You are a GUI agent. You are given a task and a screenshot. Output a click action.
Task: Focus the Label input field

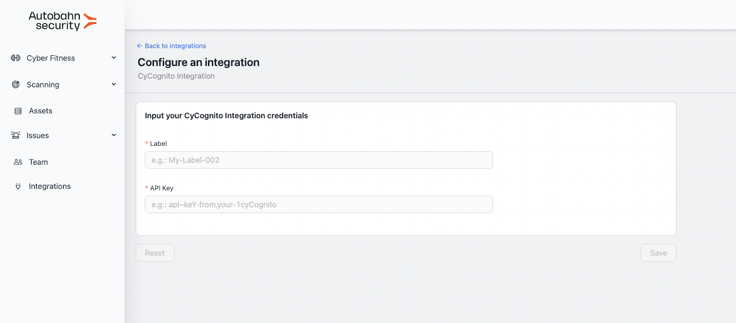(319, 160)
